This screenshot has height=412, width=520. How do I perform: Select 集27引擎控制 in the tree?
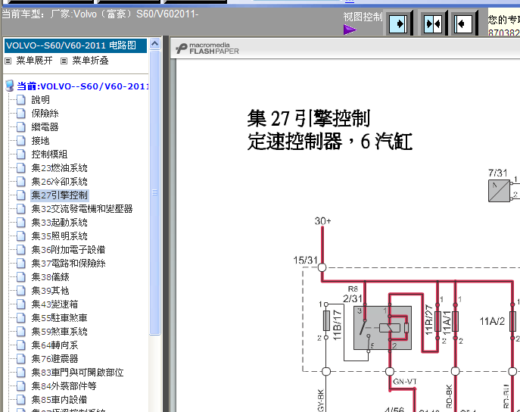59,195
